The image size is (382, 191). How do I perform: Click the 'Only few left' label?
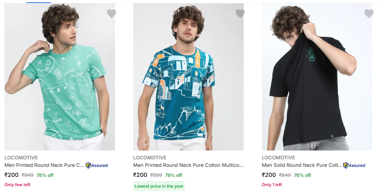pos(17,185)
